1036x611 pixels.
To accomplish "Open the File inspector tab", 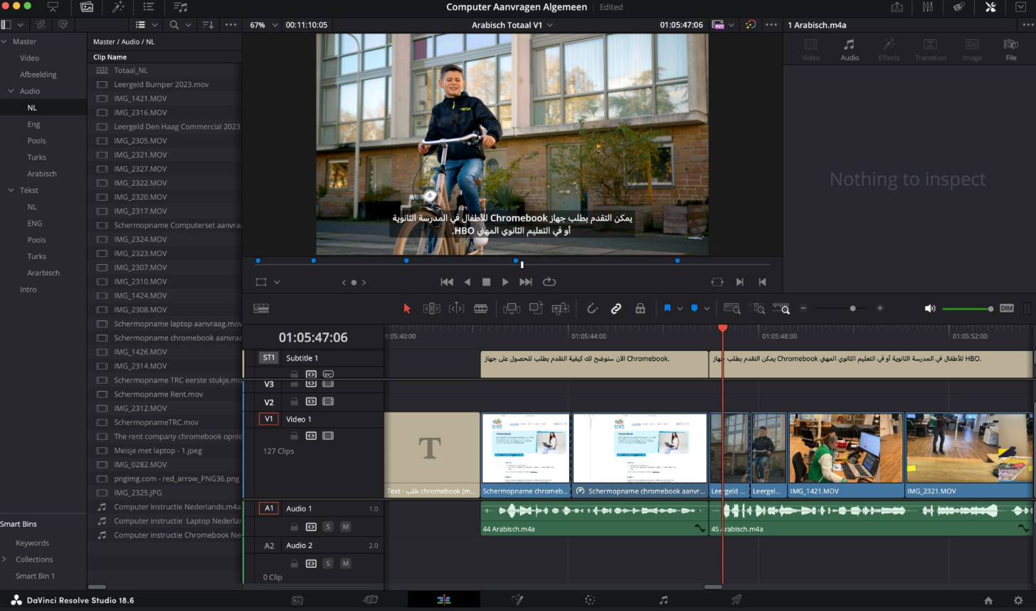I will (x=1010, y=50).
